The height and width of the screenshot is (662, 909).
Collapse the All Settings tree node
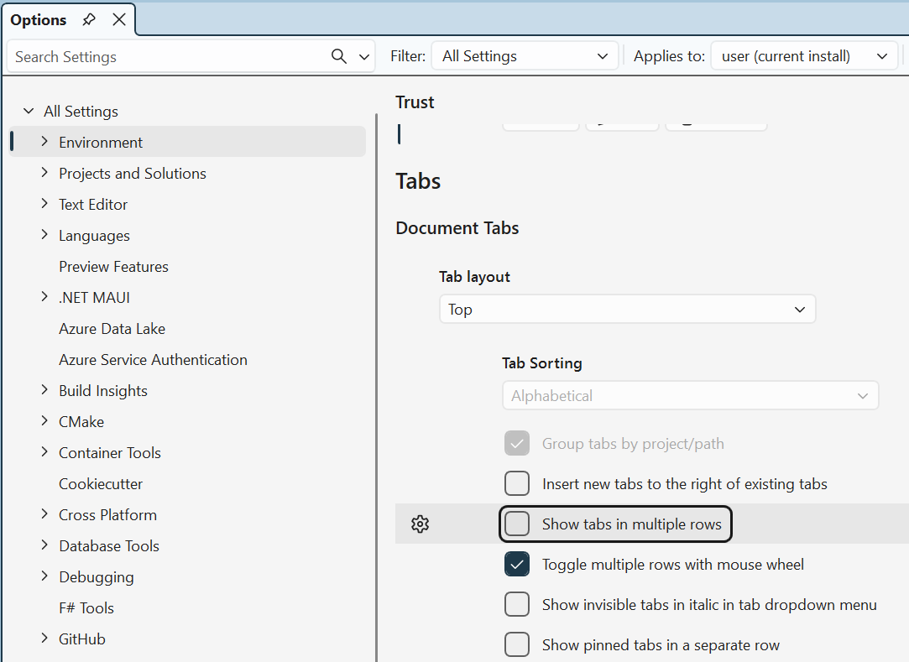(28, 111)
